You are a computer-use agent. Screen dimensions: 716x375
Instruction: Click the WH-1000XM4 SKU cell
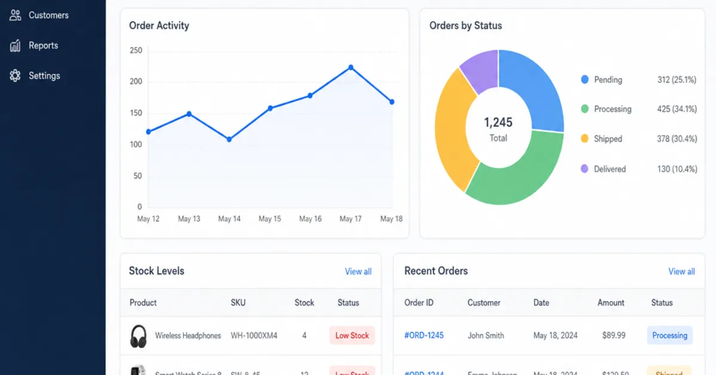tap(254, 336)
